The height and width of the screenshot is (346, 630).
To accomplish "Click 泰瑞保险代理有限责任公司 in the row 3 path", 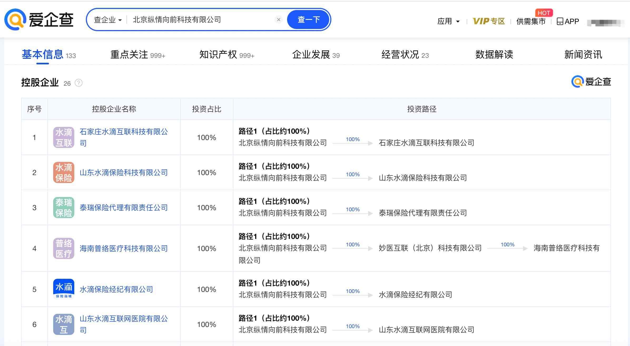I will (423, 213).
